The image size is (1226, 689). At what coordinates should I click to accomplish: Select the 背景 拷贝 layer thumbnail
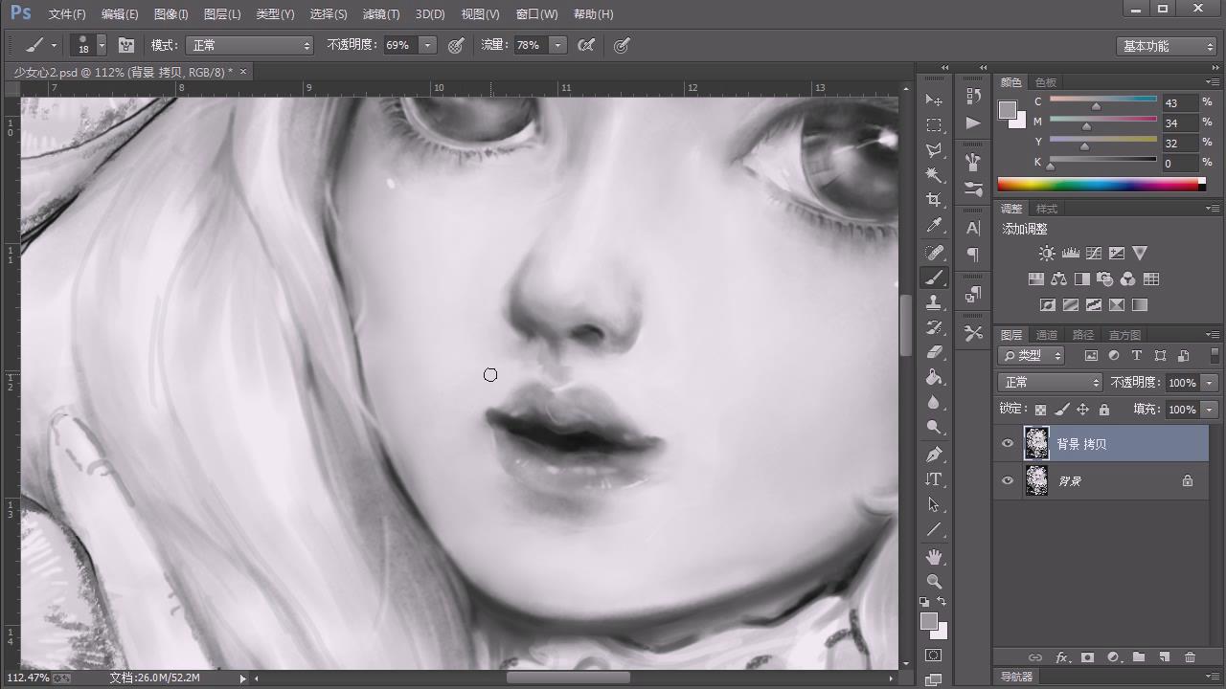click(1036, 444)
